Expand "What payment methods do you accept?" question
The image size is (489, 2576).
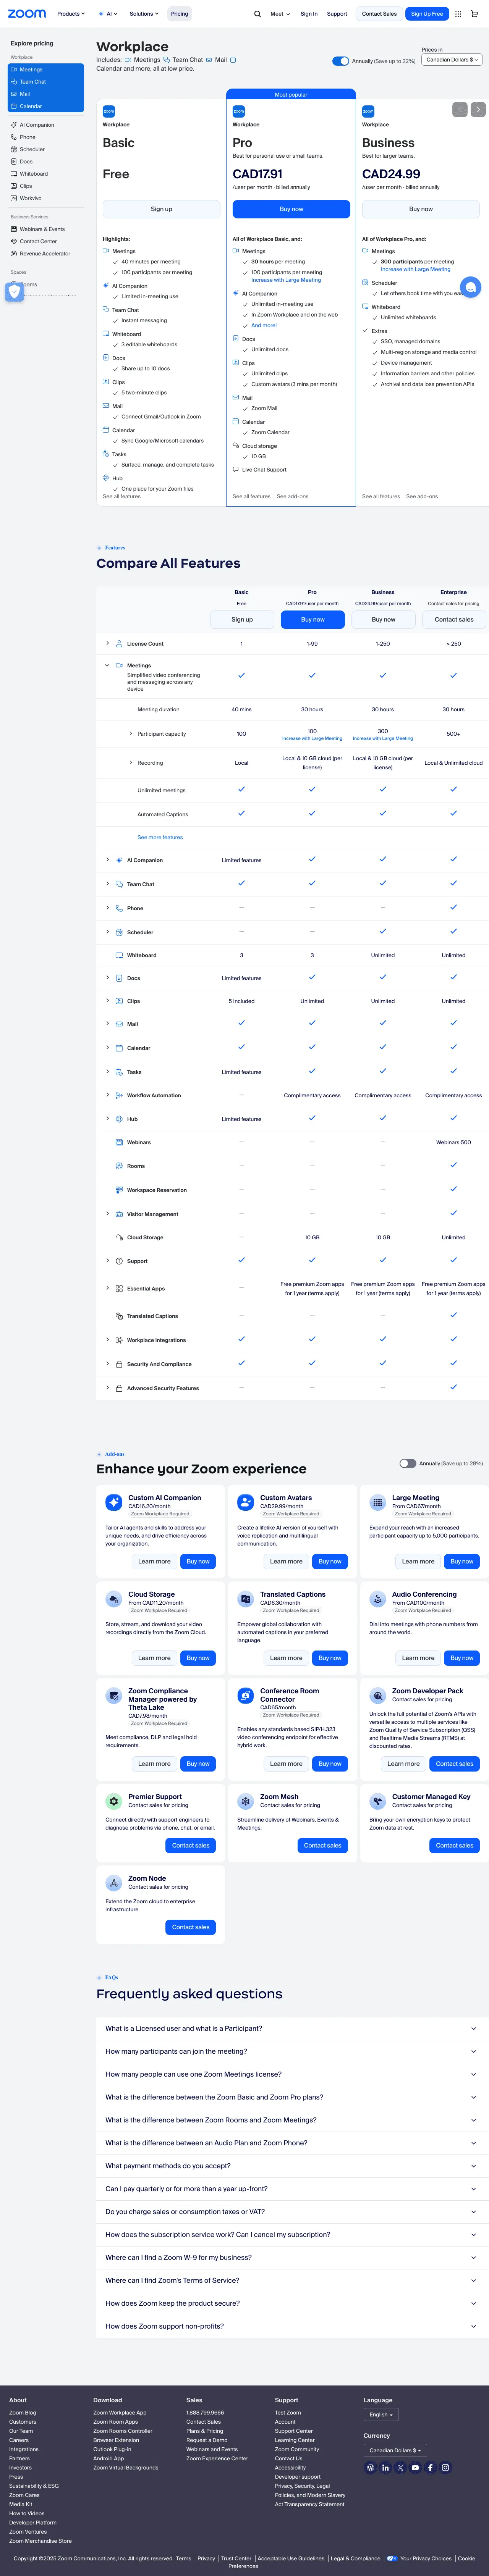pyautogui.click(x=290, y=2165)
